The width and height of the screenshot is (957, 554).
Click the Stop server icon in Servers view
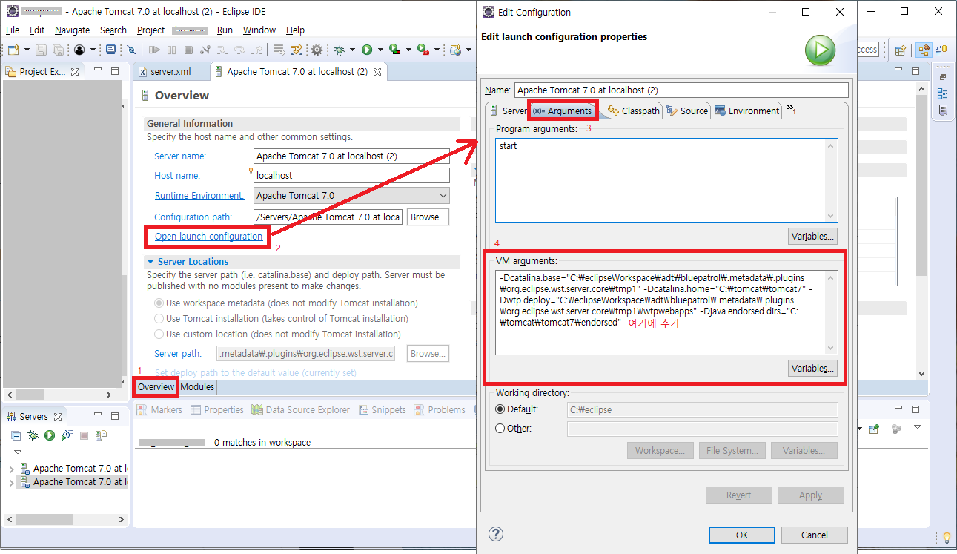coord(84,435)
